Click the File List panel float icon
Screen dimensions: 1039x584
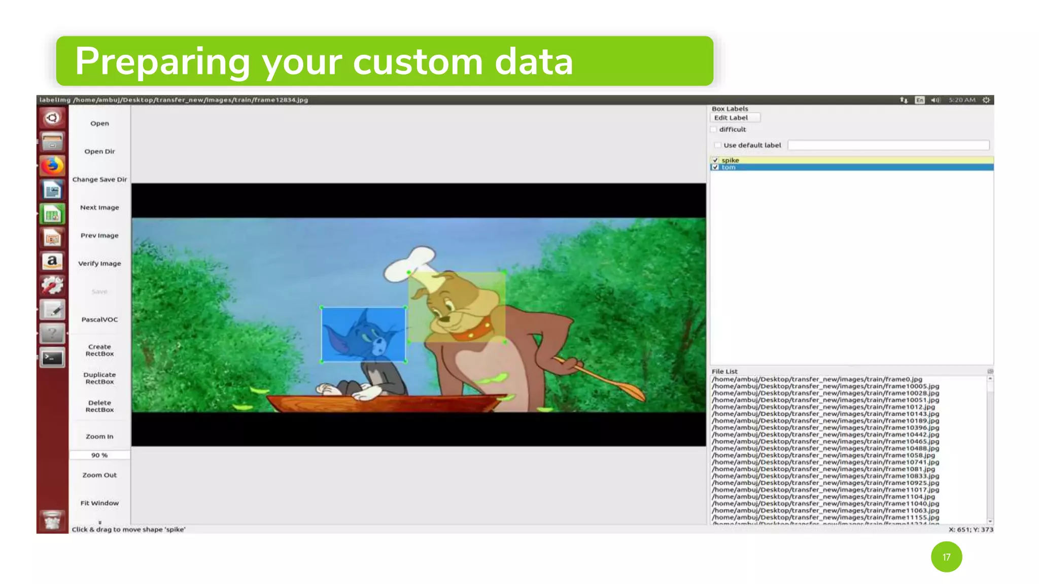(990, 372)
